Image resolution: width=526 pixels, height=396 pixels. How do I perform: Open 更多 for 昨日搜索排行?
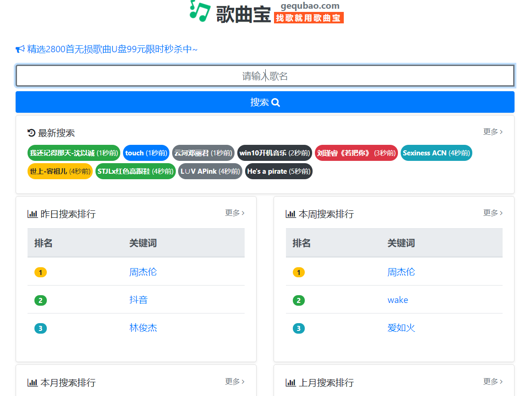(235, 213)
